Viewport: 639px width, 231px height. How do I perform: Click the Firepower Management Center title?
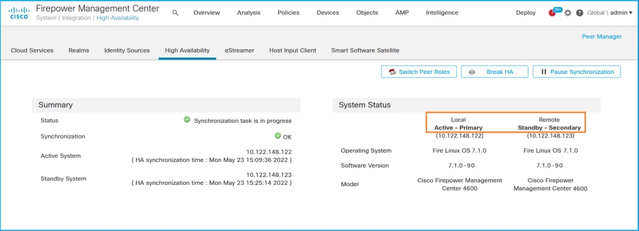click(98, 8)
